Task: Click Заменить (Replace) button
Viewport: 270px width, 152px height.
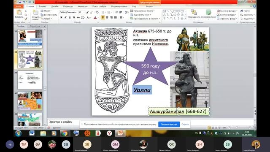Action: [247, 15]
